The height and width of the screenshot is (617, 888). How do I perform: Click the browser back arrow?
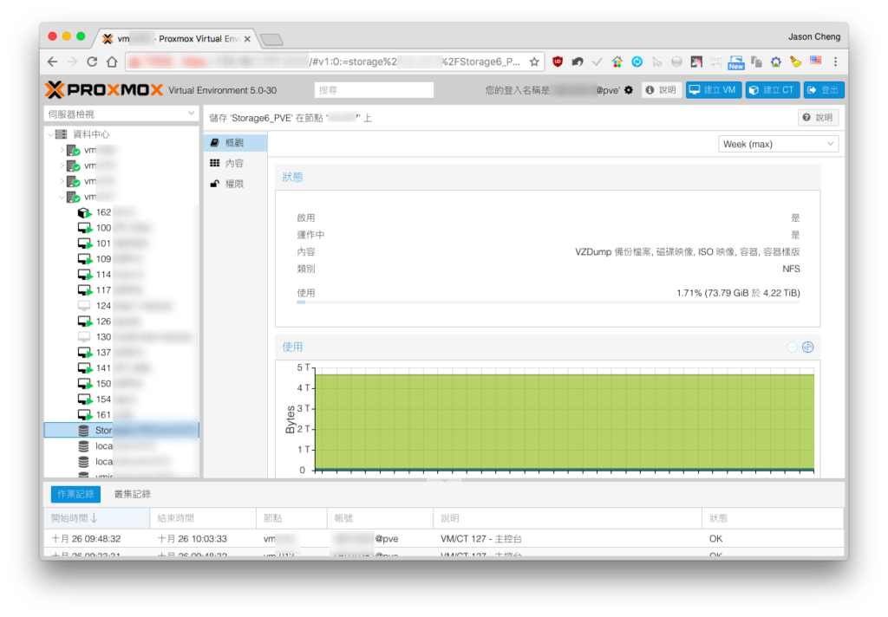(x=53, y=62)
